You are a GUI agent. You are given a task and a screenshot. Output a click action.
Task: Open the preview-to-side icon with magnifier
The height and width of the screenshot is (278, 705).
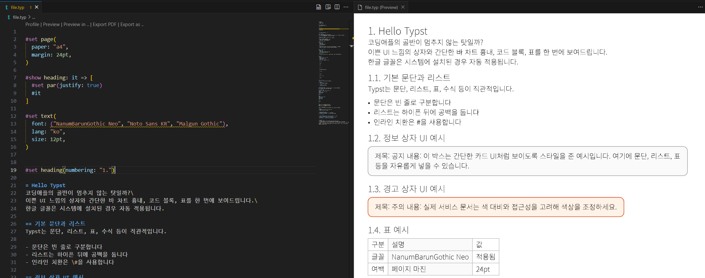328,7
